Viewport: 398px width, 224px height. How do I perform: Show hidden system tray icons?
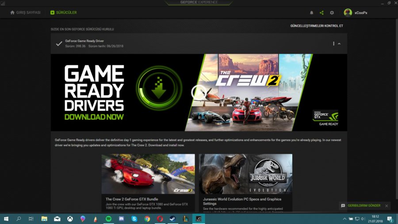point(344,219)
